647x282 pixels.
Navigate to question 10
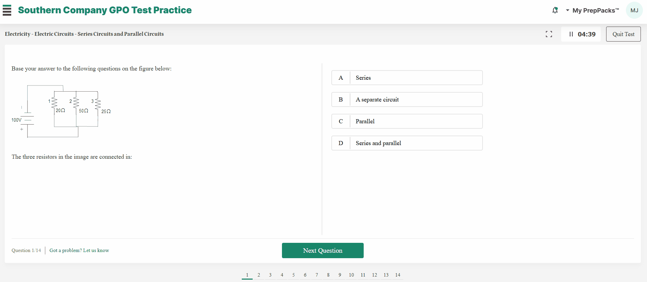(x=351, y=275)
